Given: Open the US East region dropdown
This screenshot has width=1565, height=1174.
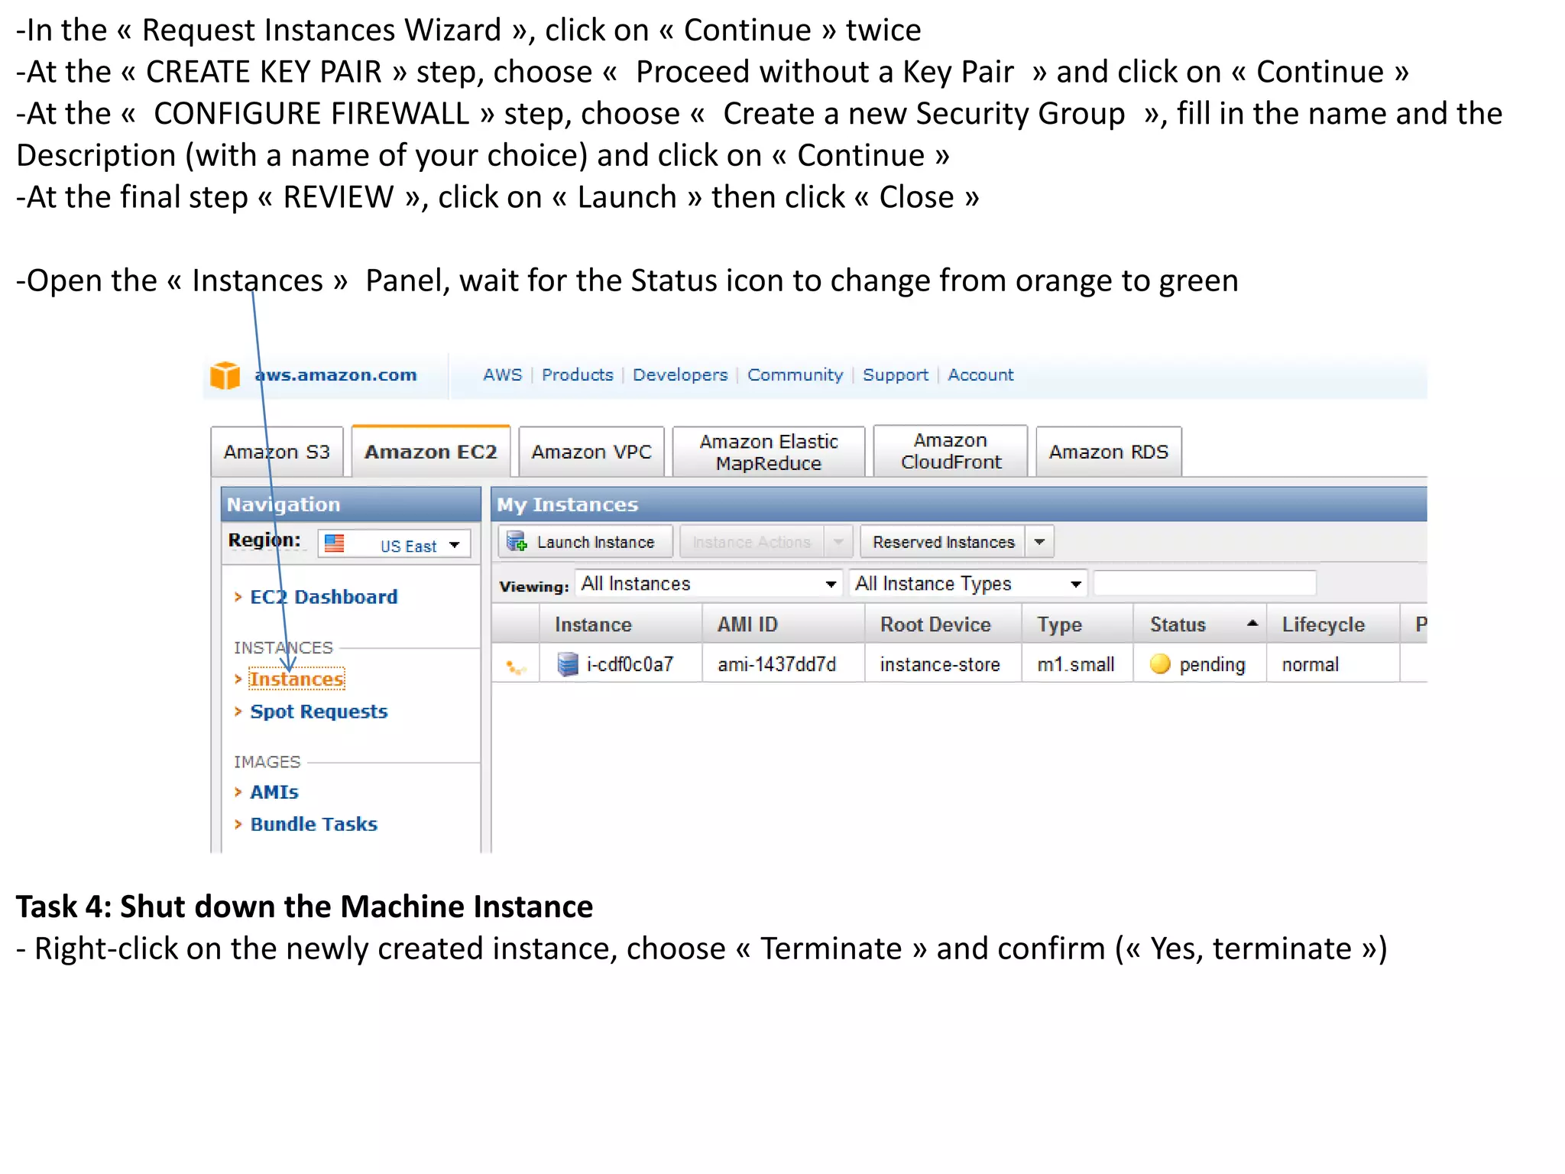Looking at the screenshot, I should (394, 544).
